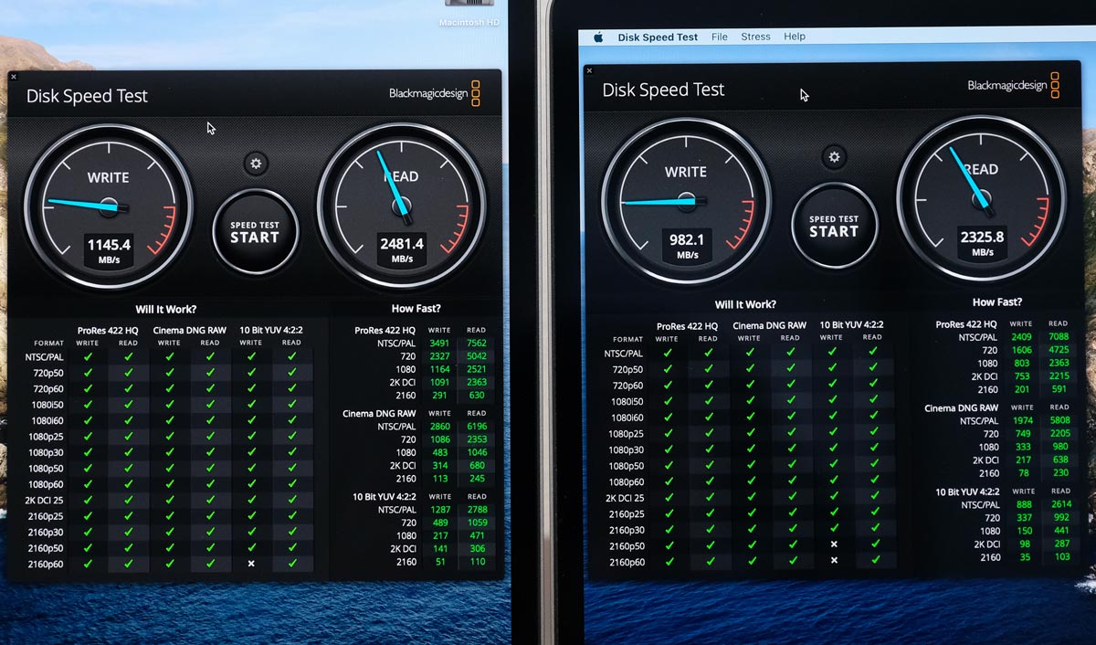The height and width of the screenshot is (645, 1096).
Task: Click the WRITE gauge in right window
Action: (x=686, y=200)
